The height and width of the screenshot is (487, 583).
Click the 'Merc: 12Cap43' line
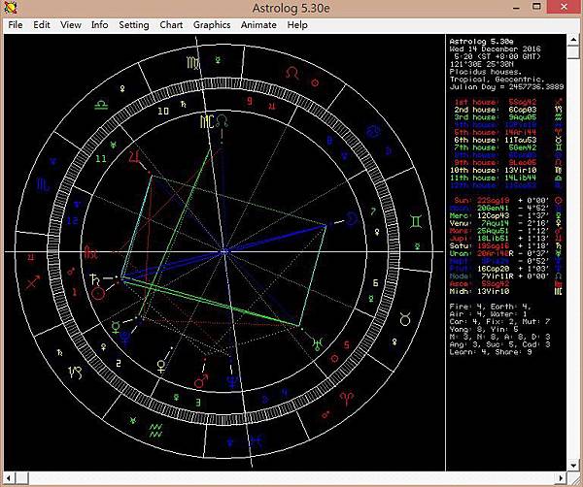(507, 215)
